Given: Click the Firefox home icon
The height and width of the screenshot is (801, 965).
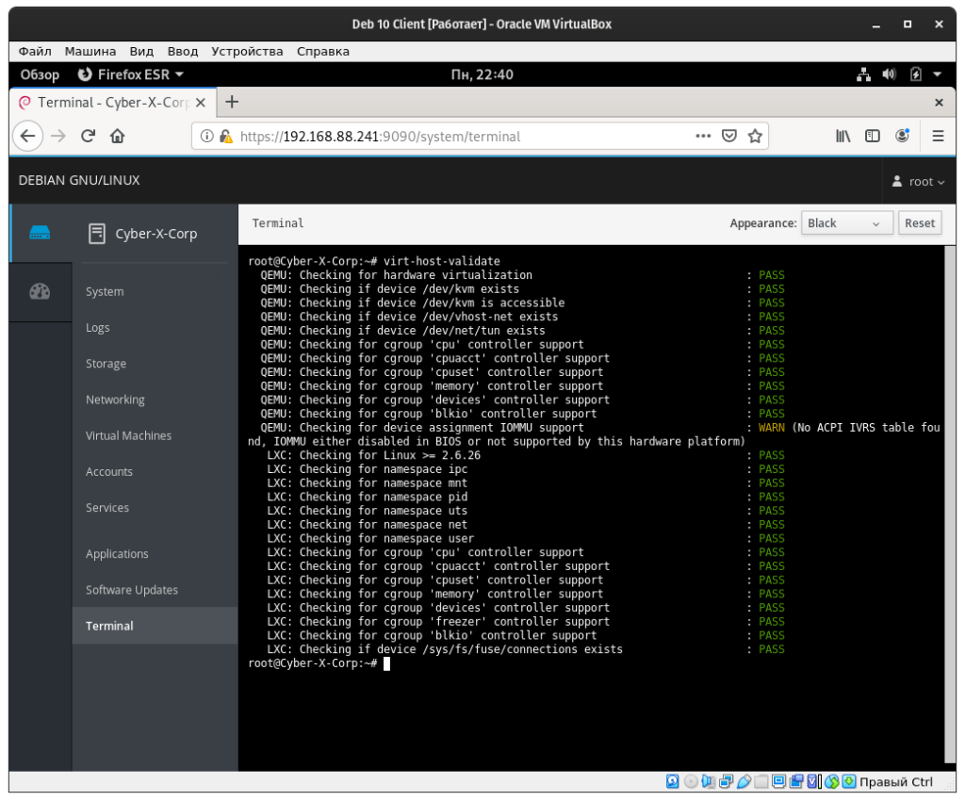Looking at the screenshot, I should (x=117, y=136).
